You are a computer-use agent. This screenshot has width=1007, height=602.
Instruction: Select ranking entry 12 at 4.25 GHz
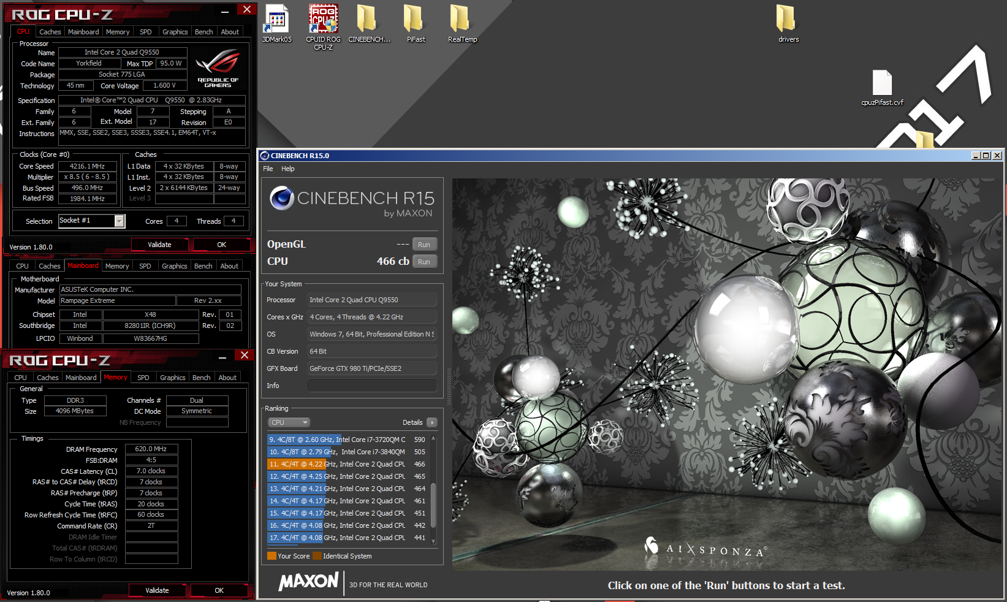pyautogui.click(x=346, y=476)
